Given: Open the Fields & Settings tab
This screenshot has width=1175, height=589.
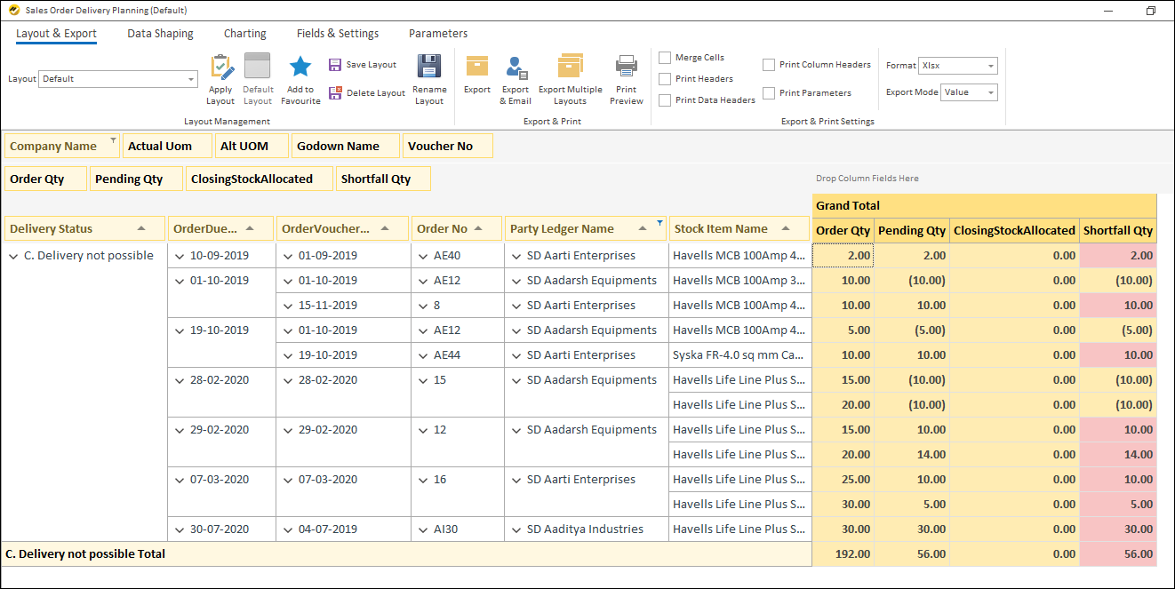Looking at the screenshot, I should click(x=338, y=34).
